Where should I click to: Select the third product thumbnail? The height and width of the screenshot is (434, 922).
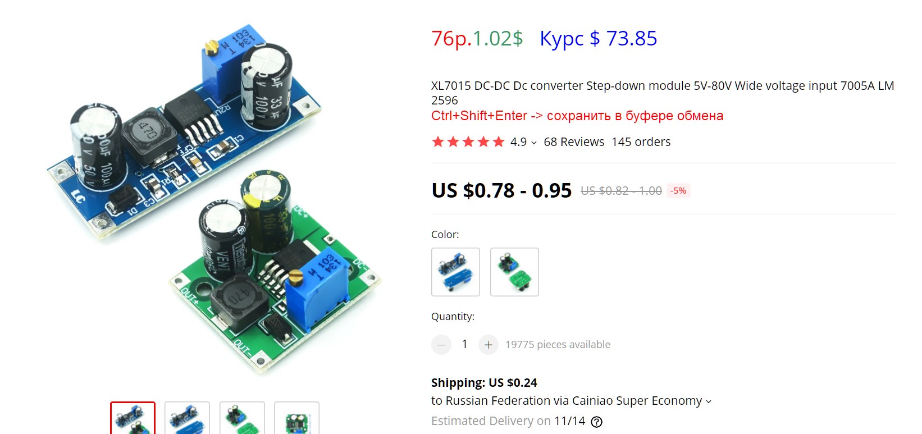pos(242,418)
